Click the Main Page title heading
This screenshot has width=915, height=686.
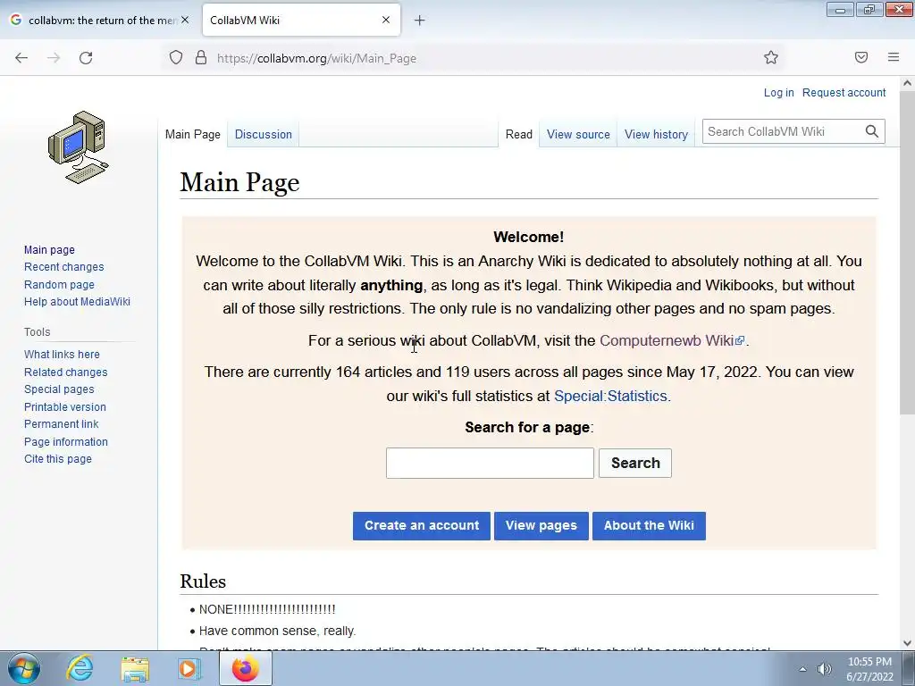[239, 182]
